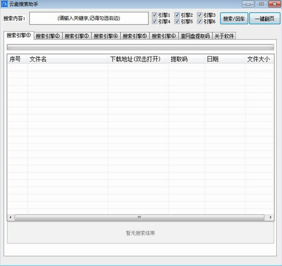
Task: Click the left arrow of horizontal scrollbar
Action: [x=11, y=218]
